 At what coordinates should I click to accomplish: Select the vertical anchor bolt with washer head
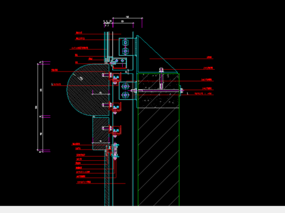pos(161,78)
